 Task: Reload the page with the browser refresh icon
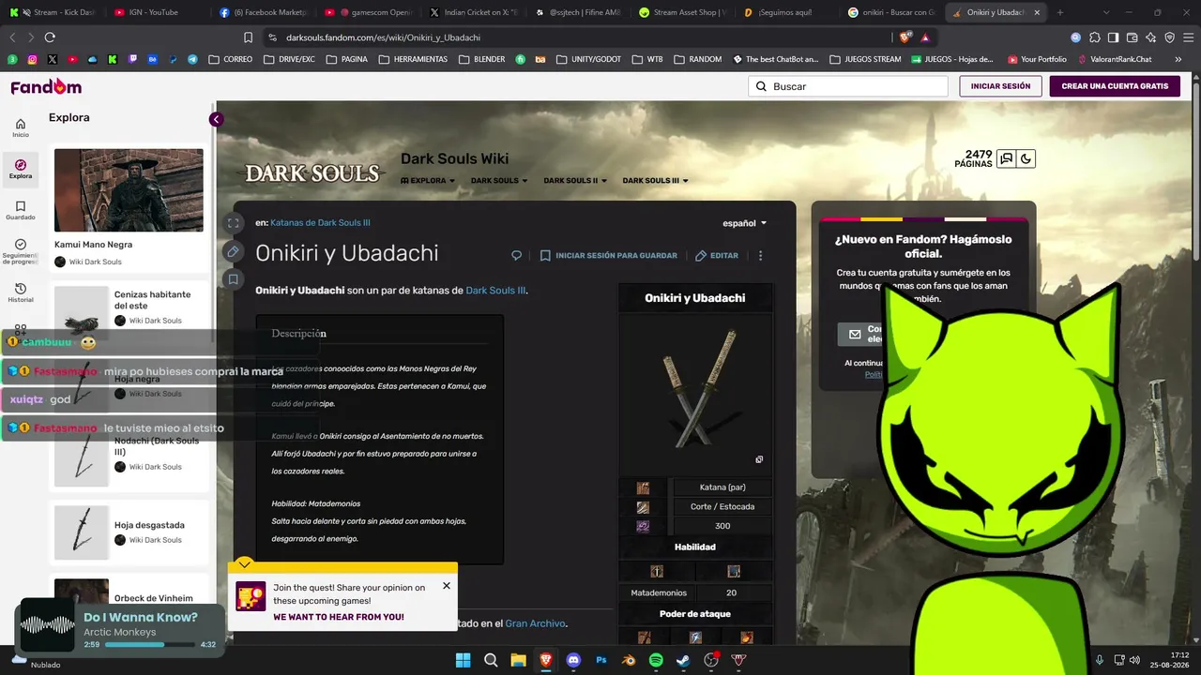point(50,37)
